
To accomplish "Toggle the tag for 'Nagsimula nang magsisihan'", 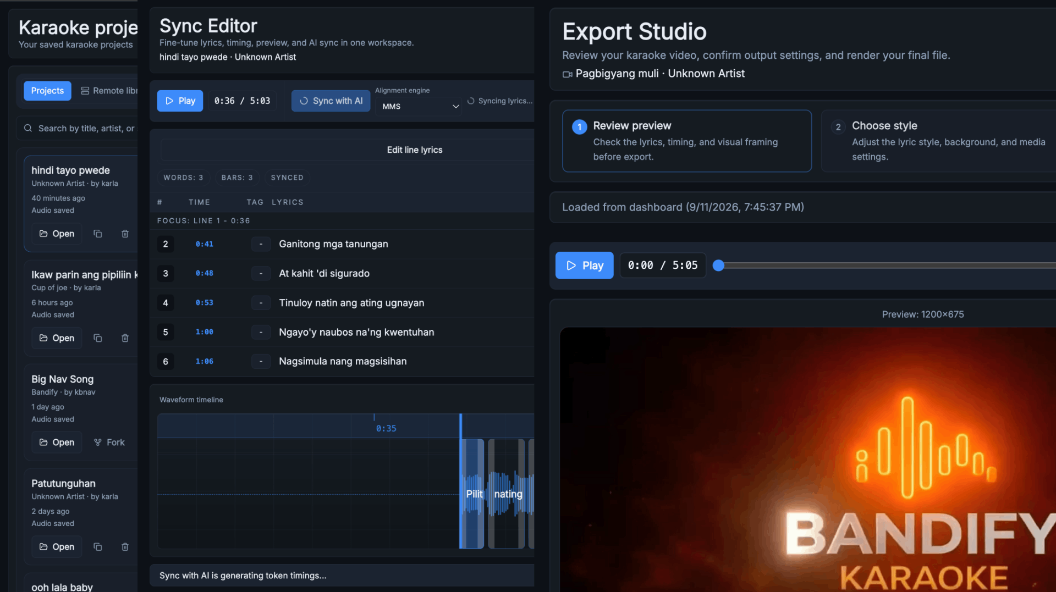I will coord(261,361).
